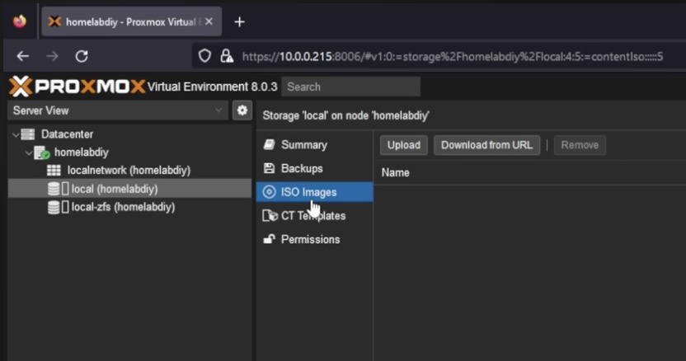Image resolution: width=686 pixels, height=361 pixels.
Task: Reload the current page
Action: point(82,56)
